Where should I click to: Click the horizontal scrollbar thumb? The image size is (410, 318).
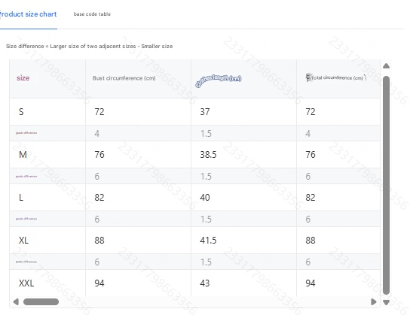pos(41,301)
